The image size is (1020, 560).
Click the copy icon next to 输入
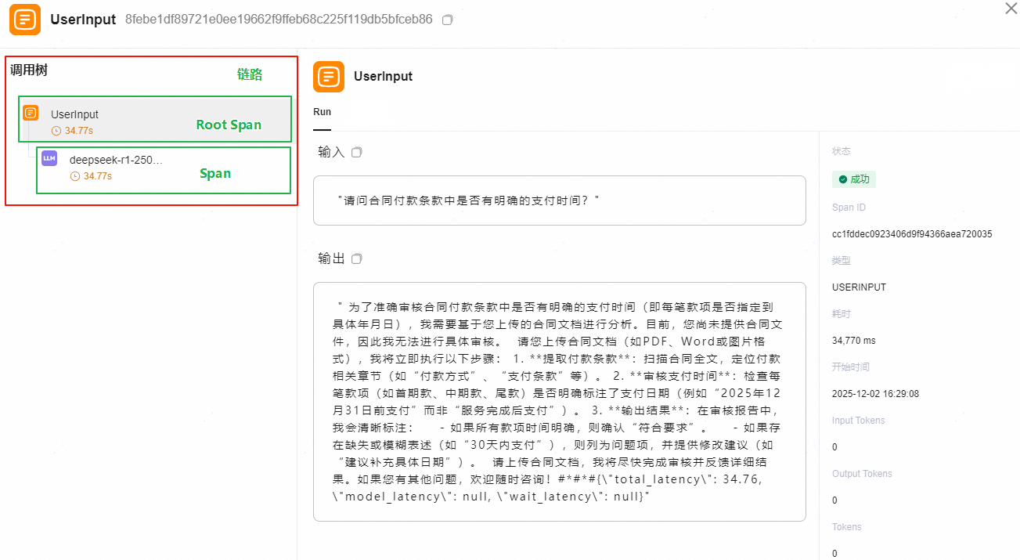(357, 152)
